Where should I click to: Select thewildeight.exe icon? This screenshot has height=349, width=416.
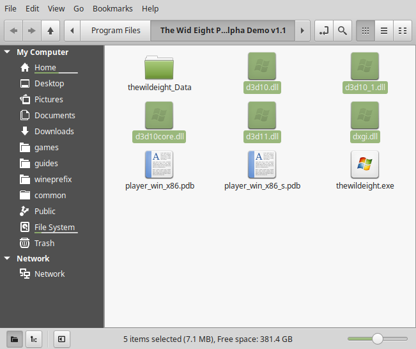pyautogui.click(x=365, y=164)
